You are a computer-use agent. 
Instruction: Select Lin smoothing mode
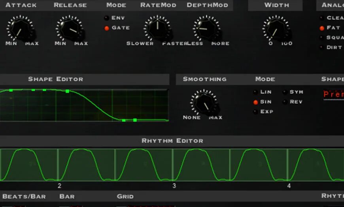255,92
